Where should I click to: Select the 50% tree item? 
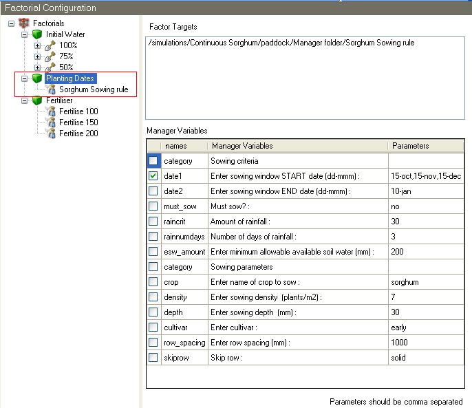(66, 67)
